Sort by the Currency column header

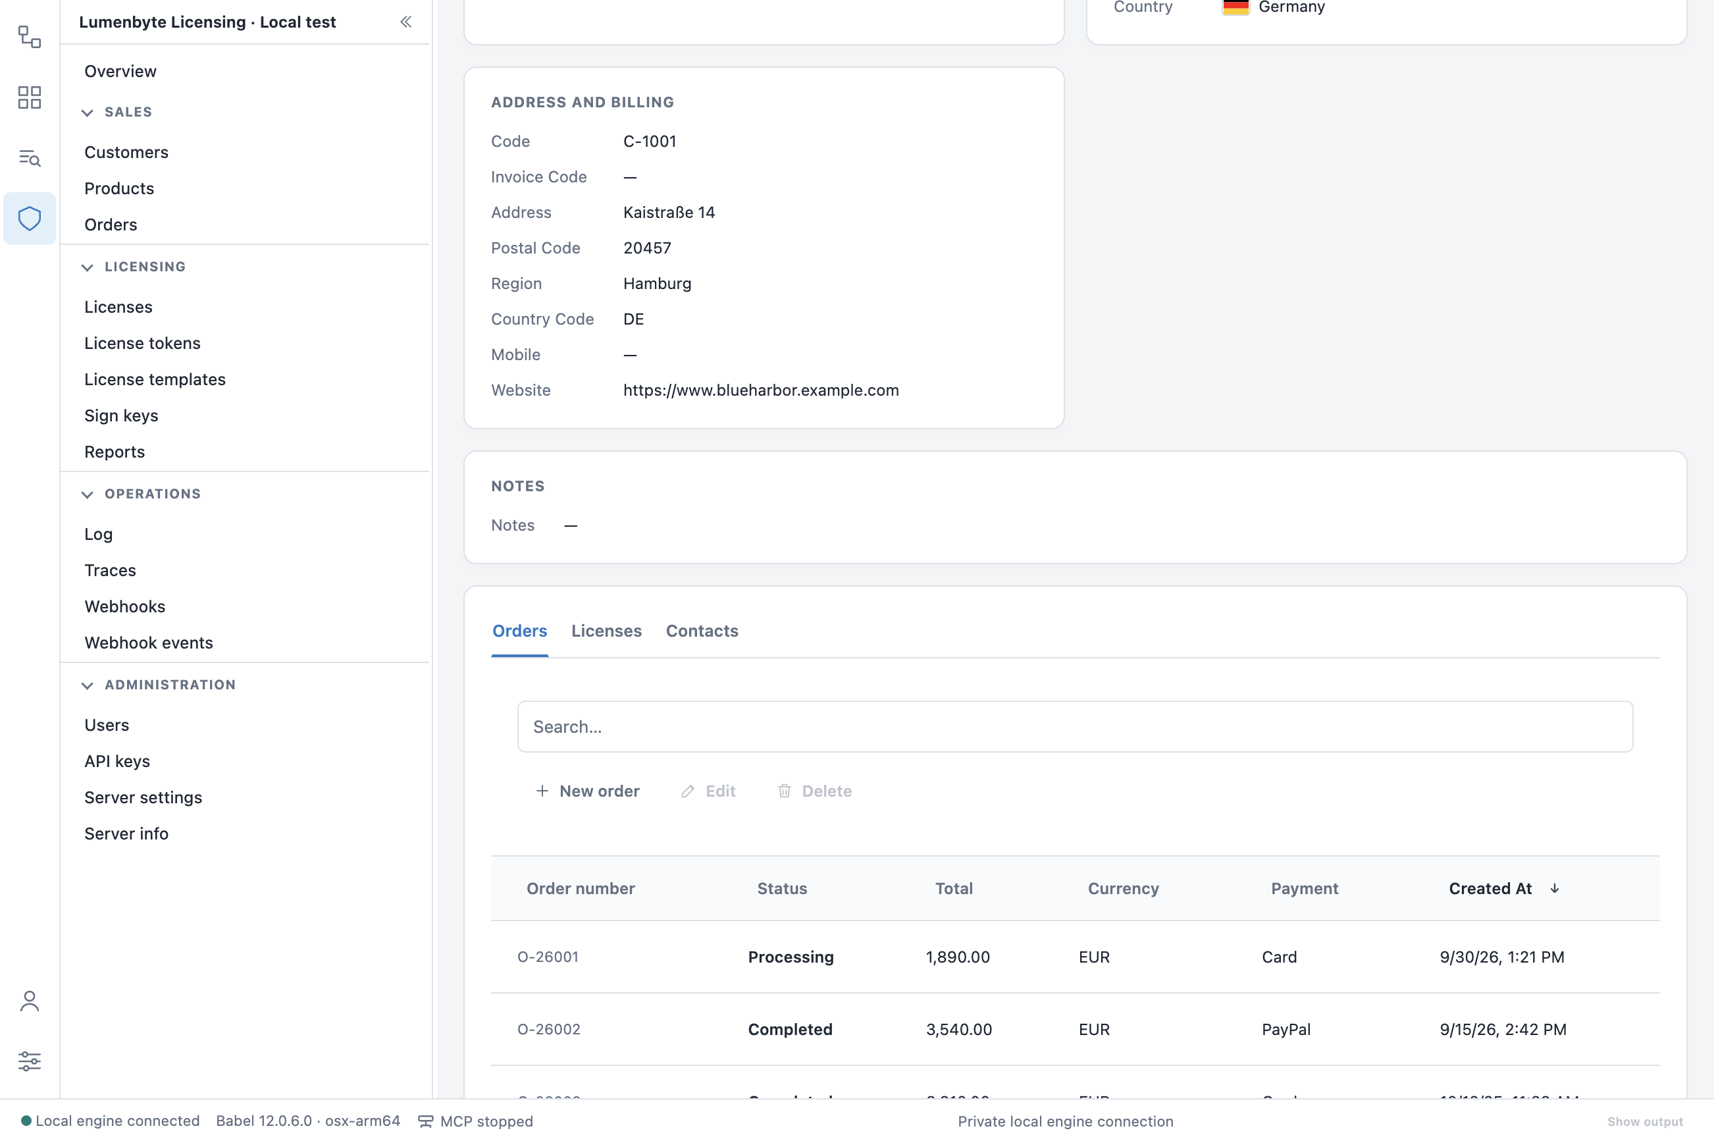point(1123,888)
